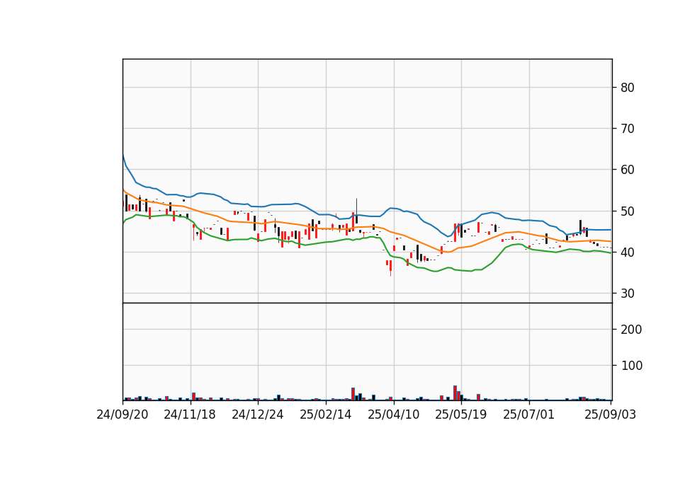Click the 25/04/10 date label

394,414
